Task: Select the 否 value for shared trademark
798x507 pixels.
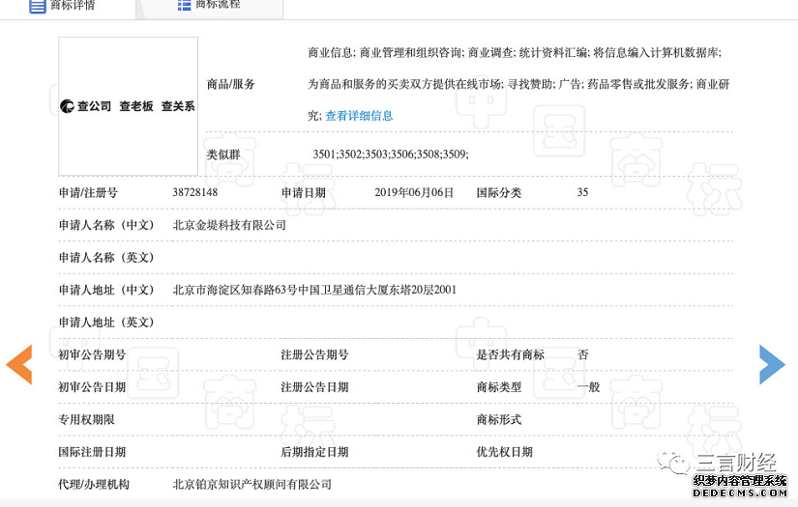Action: [x=582, y=354]
